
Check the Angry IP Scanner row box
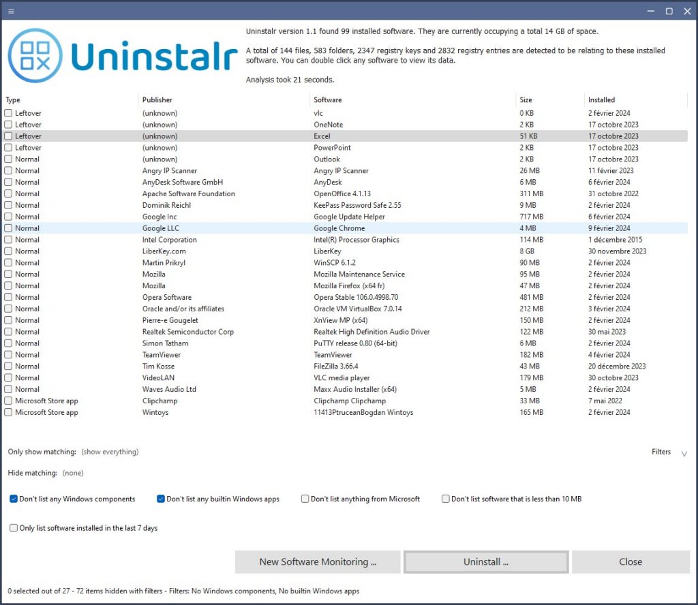pos(8,171)
